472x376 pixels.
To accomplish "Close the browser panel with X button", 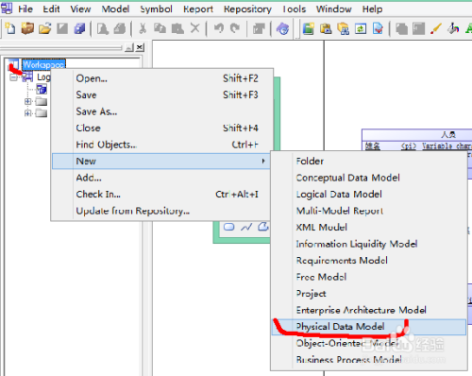I will 140,47.
